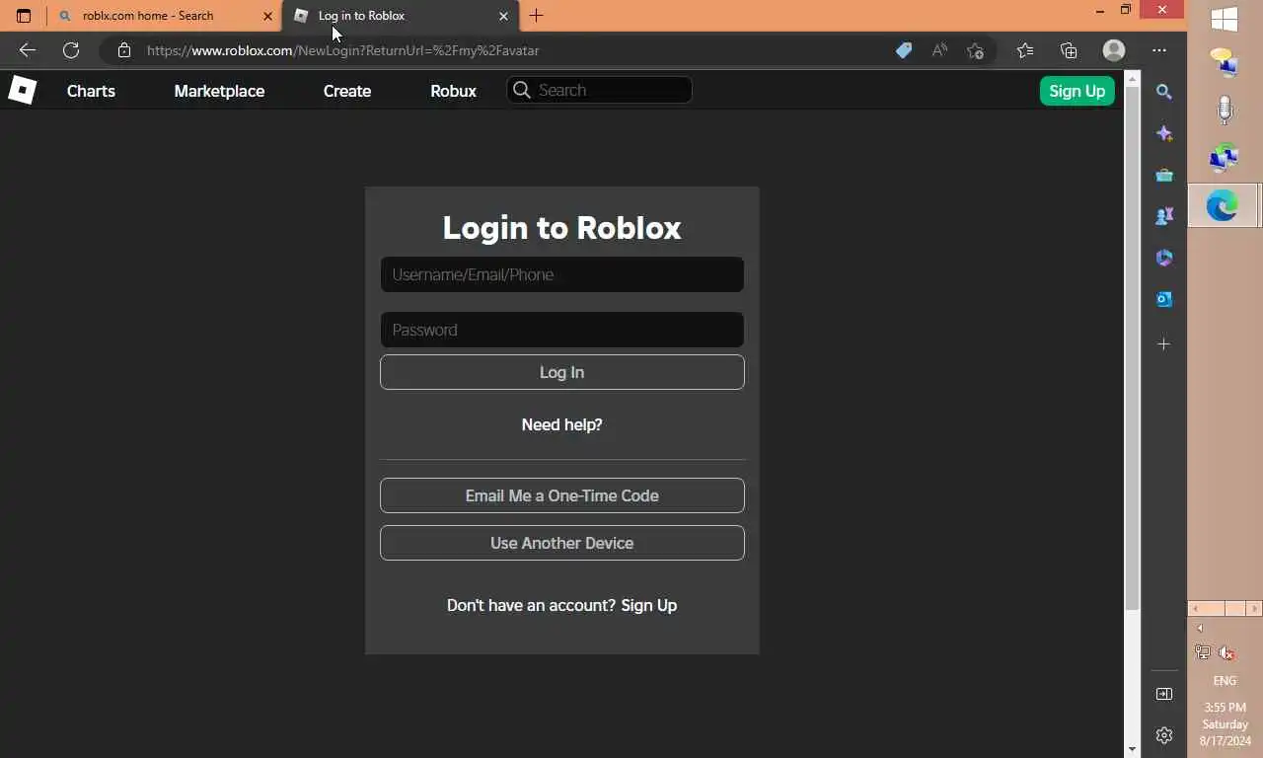Activate the Read aloud icon

[939, 50]
